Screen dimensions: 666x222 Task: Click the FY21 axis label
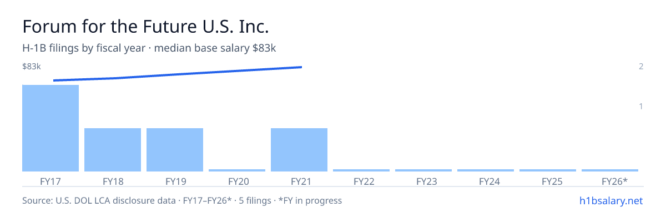coord(299,181)
